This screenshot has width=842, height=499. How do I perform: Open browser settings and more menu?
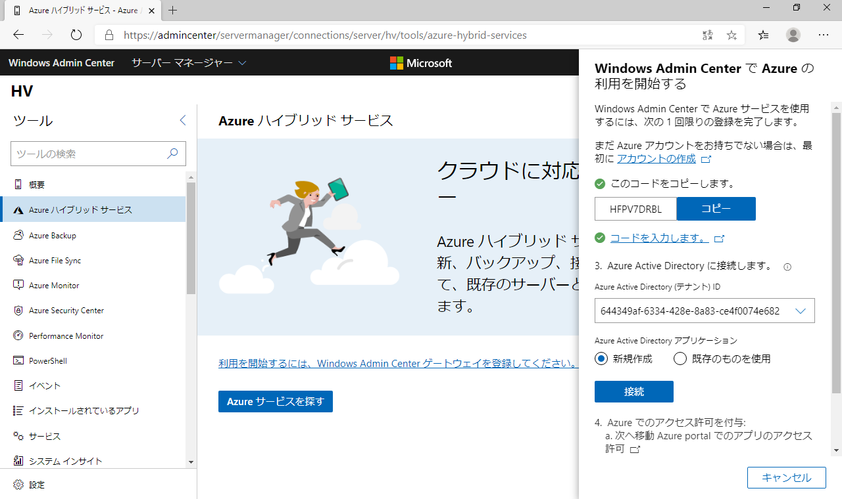[x=824, y=35]
